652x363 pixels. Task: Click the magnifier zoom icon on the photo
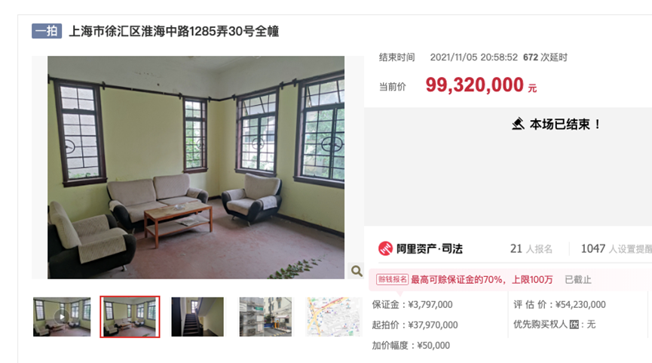[x=357, y=271]
